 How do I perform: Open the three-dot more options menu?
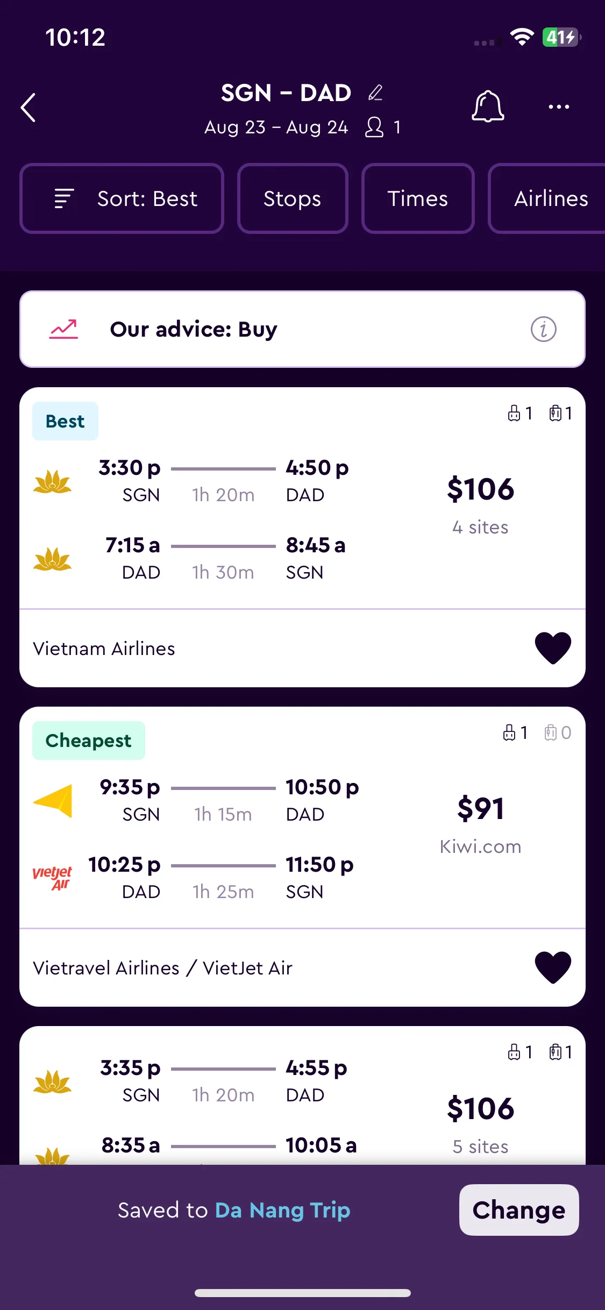coord(559,106)
